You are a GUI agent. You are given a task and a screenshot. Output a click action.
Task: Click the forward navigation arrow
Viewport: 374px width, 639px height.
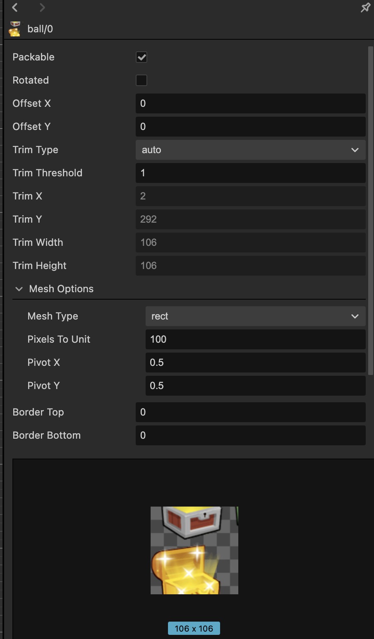[x=42, y=7]
